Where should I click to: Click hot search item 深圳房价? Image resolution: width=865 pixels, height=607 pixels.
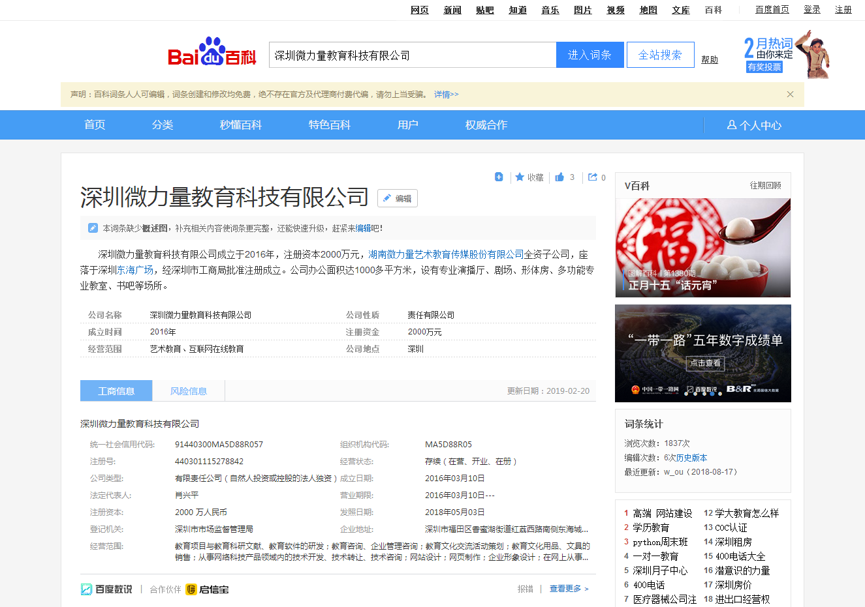[x=733, y=585]
